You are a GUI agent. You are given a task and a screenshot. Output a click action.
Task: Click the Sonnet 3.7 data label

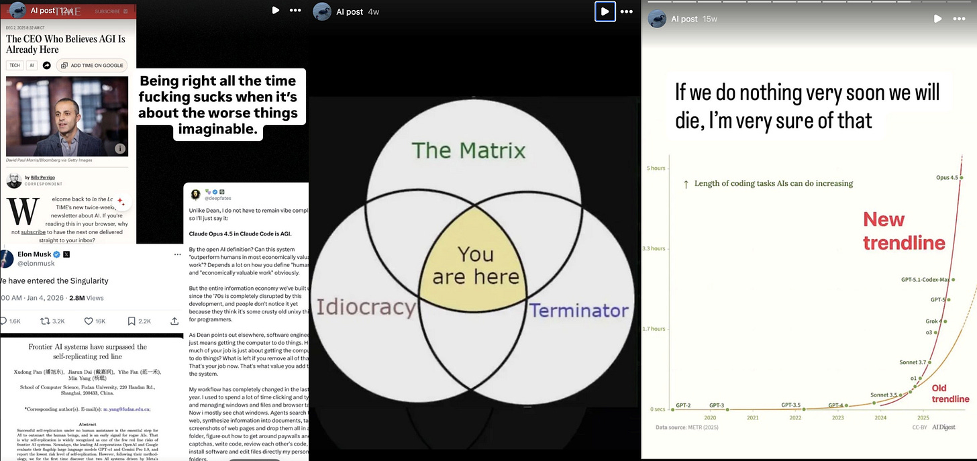(x=913, y=362)
